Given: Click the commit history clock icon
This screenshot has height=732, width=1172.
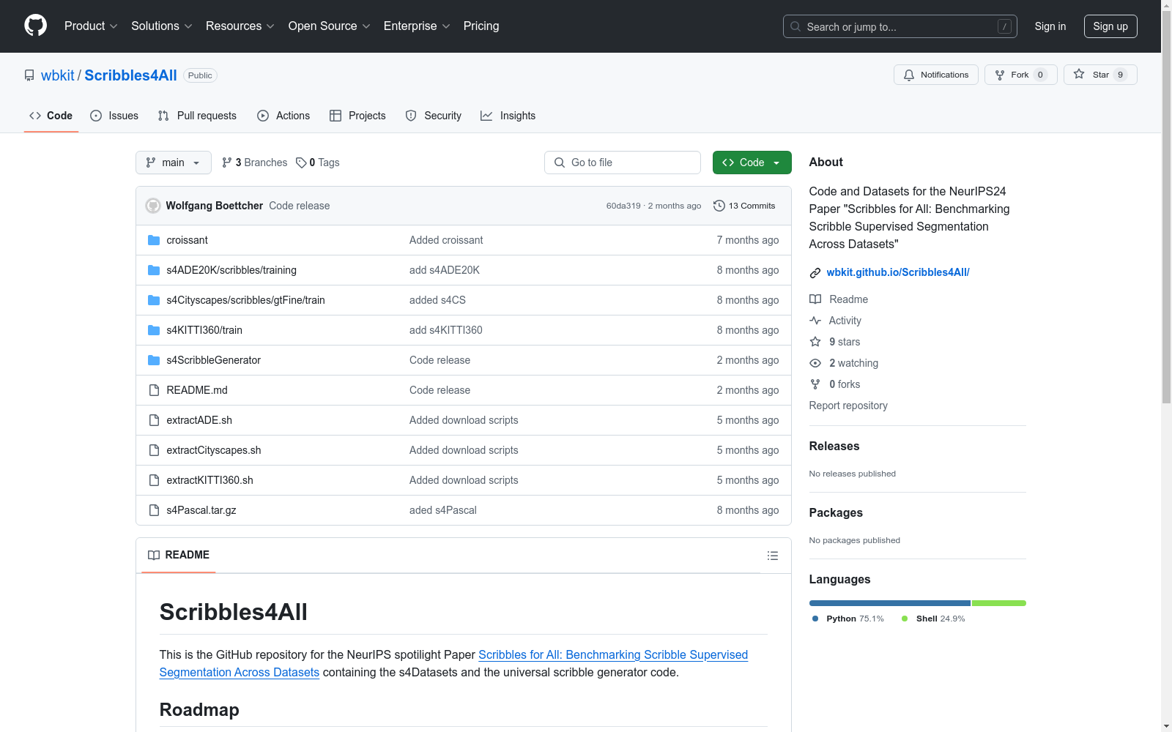Looking at the screenshot, I should pos(719,206).
